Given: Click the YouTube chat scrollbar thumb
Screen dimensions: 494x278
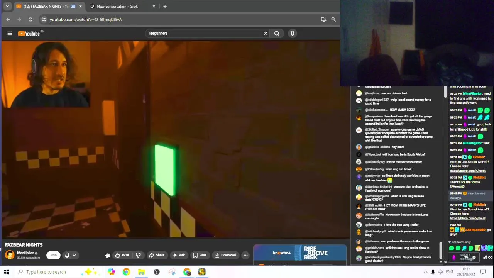Looking at the screenshot, I should 440,250.
